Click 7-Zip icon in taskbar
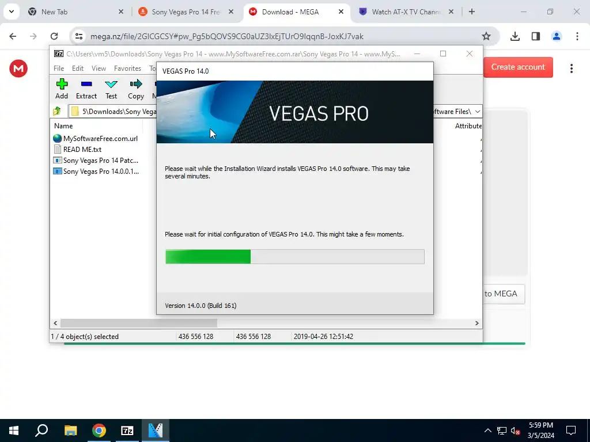 (x=127, y=430)
